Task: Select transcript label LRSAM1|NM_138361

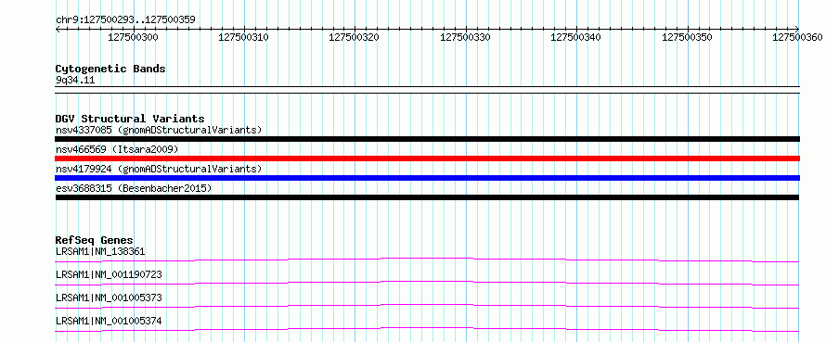Action: 100,251
